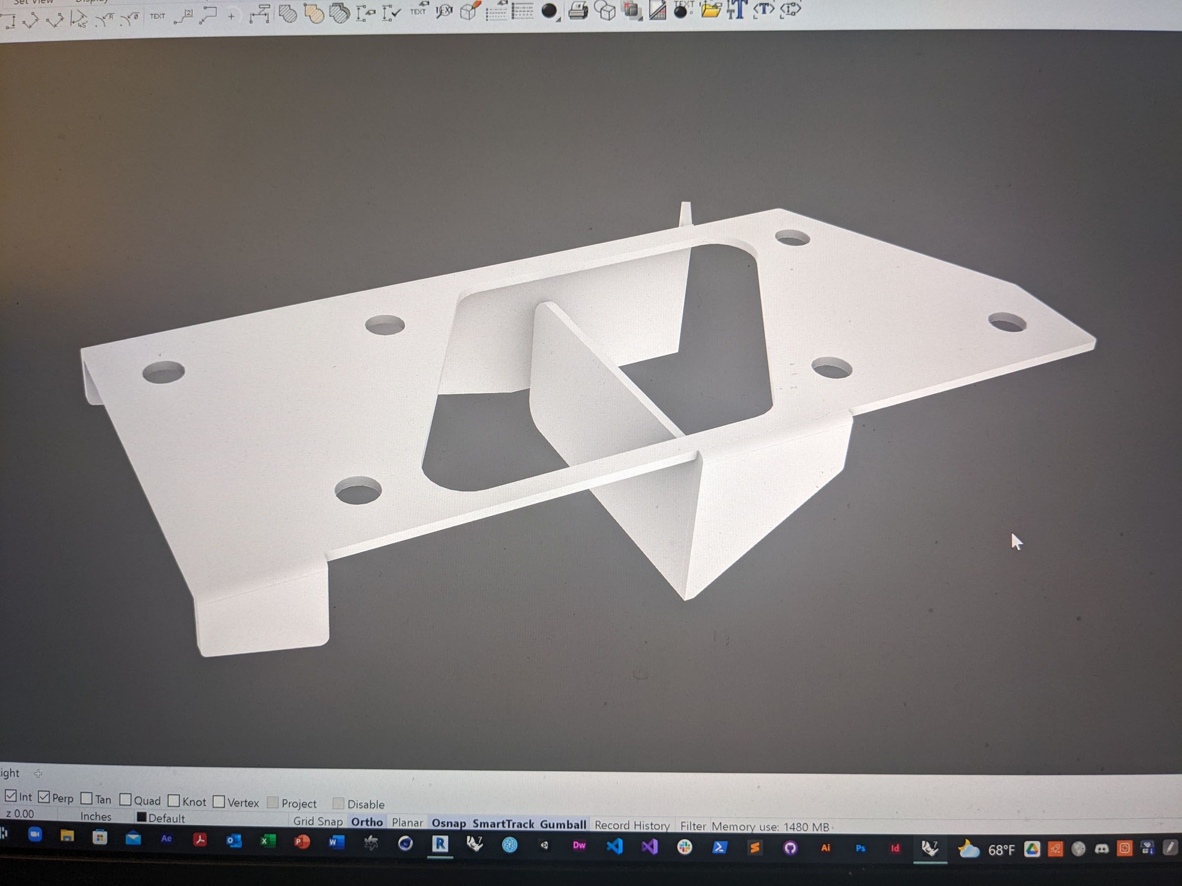Click the radius dimension tool icon
Image resolution: width=1182 pixels, height=886 pixels.
[105, 20]
